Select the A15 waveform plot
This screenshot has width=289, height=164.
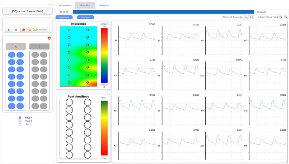tap(267, 111)
